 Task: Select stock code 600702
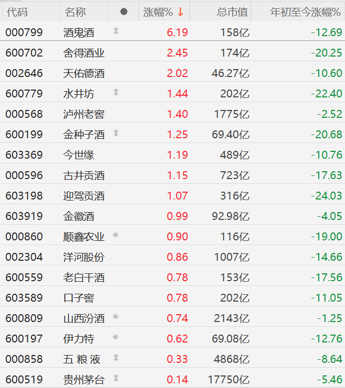click(24, 53)
